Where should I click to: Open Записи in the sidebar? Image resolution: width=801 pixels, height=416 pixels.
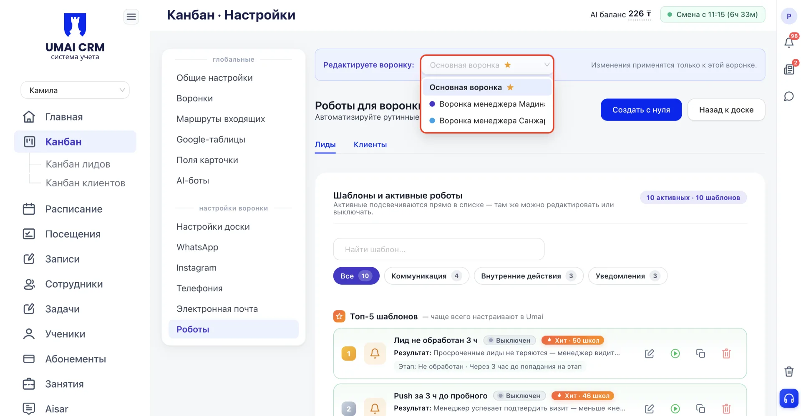tap(75, 259)
